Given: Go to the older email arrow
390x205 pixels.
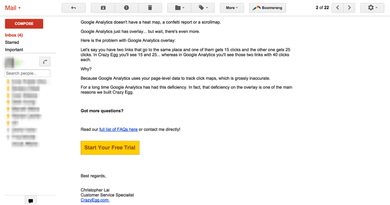Looking at the screenshot, I should click(x=350, y=8).
